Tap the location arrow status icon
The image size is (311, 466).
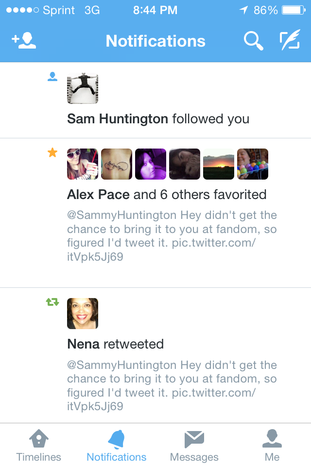(243, 10)
